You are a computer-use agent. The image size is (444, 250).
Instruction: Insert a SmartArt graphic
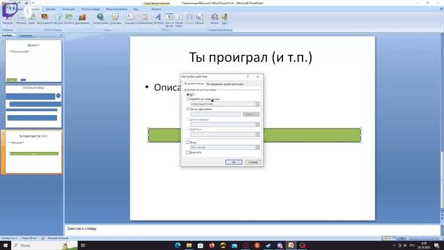(69, 19)
